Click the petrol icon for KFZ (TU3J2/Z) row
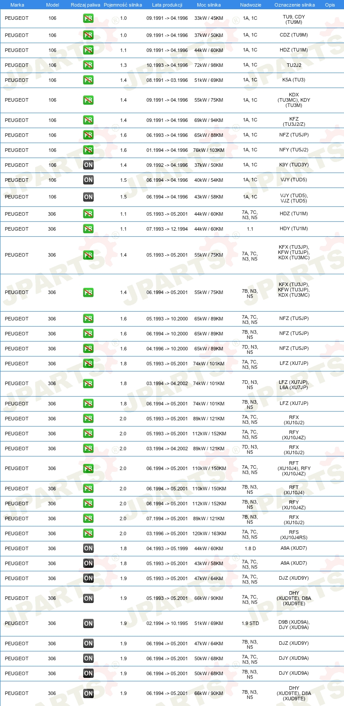This screenshot has width=344, height=706. (x=88, y=120)
